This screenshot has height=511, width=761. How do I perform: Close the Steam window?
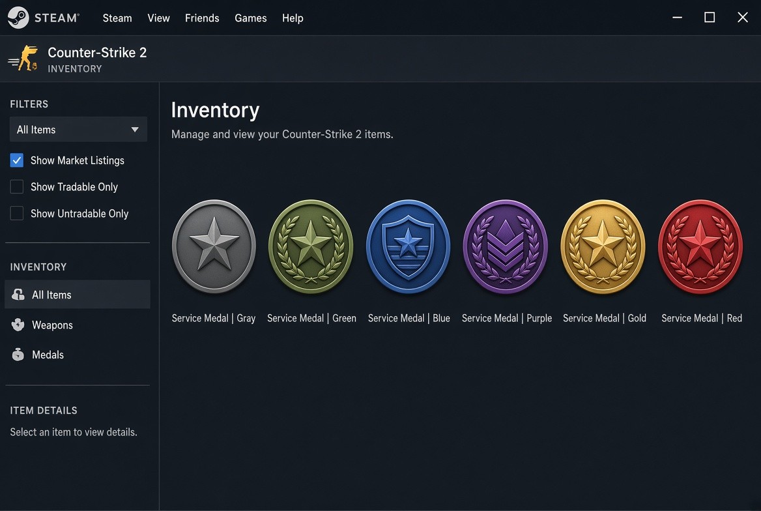click(743, 18)
